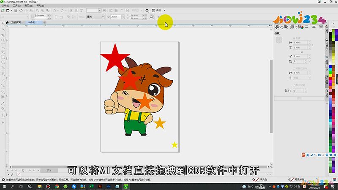Expand the Open button dropdown arrow
This screenshot has height=190, width=338.
click(x=11, y=10)
